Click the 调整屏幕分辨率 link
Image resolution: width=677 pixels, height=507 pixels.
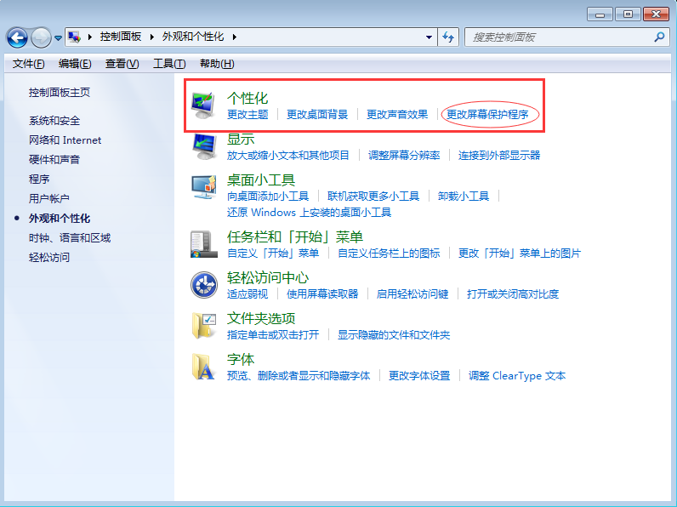click(404, 156)
